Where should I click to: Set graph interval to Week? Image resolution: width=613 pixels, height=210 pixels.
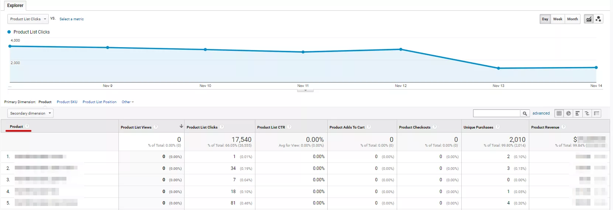[x=558, y=19]
